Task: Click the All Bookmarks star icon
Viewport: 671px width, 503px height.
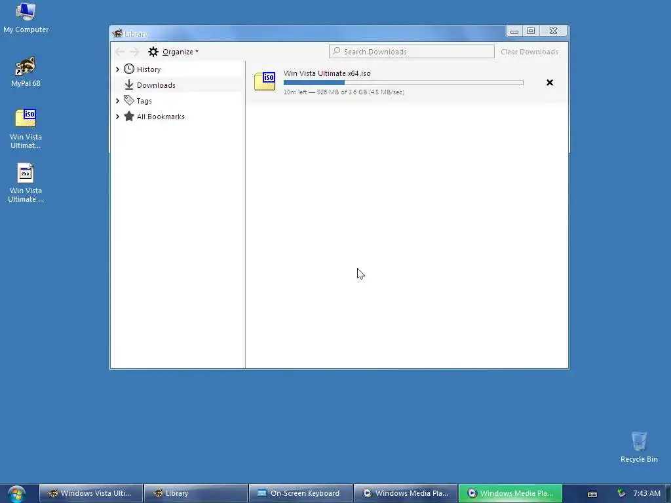Action: [129, 117]
